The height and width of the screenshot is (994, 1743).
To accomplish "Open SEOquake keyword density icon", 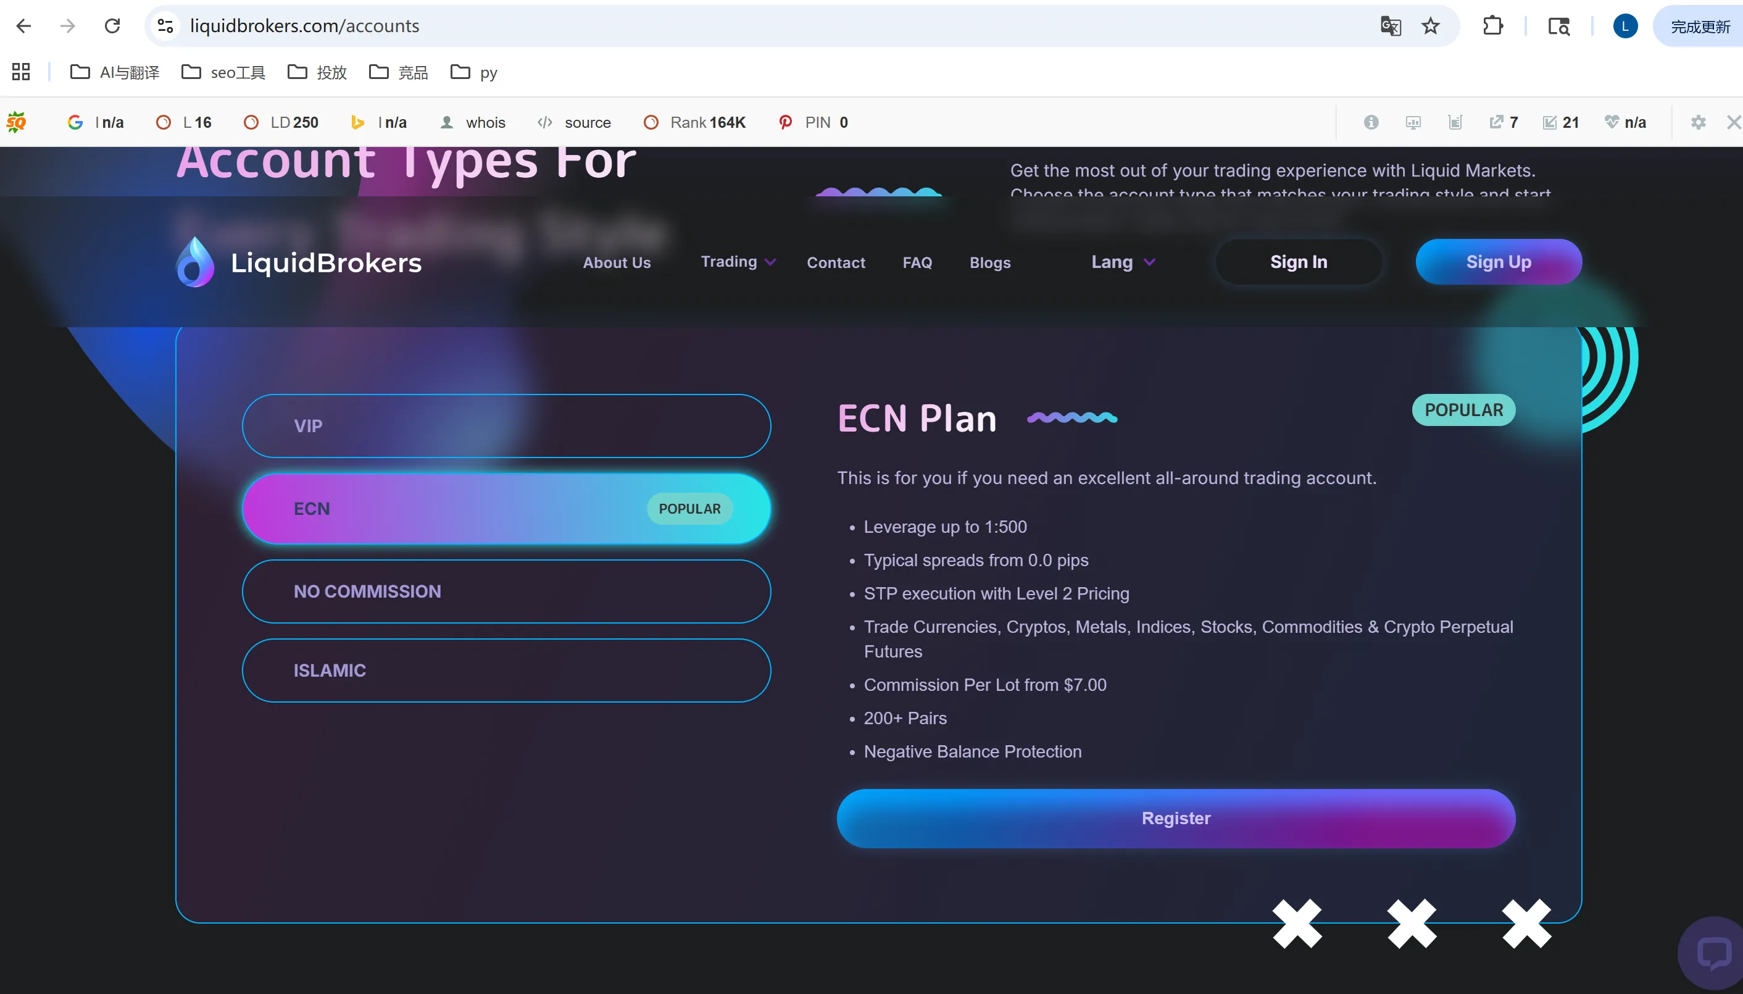I will point(1455,122).
